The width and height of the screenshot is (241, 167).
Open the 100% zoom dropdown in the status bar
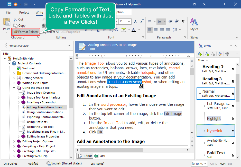pos(205,164)
